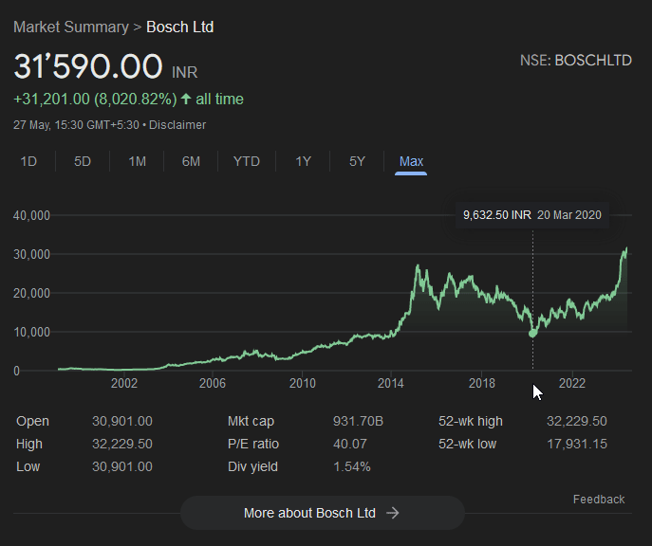Select the Max range tab
Screen dimensions: 652x546
tap(411, 161)
